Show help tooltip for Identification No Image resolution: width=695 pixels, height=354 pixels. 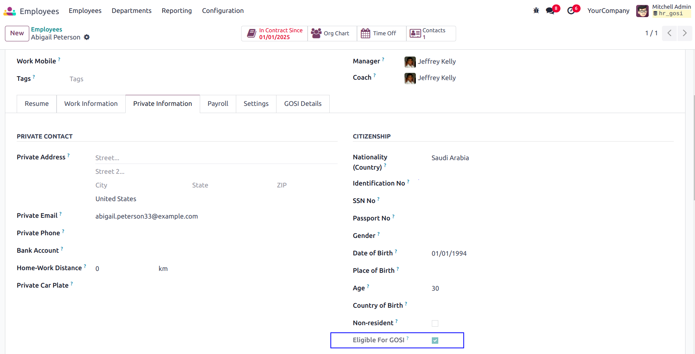pos(408,181)
